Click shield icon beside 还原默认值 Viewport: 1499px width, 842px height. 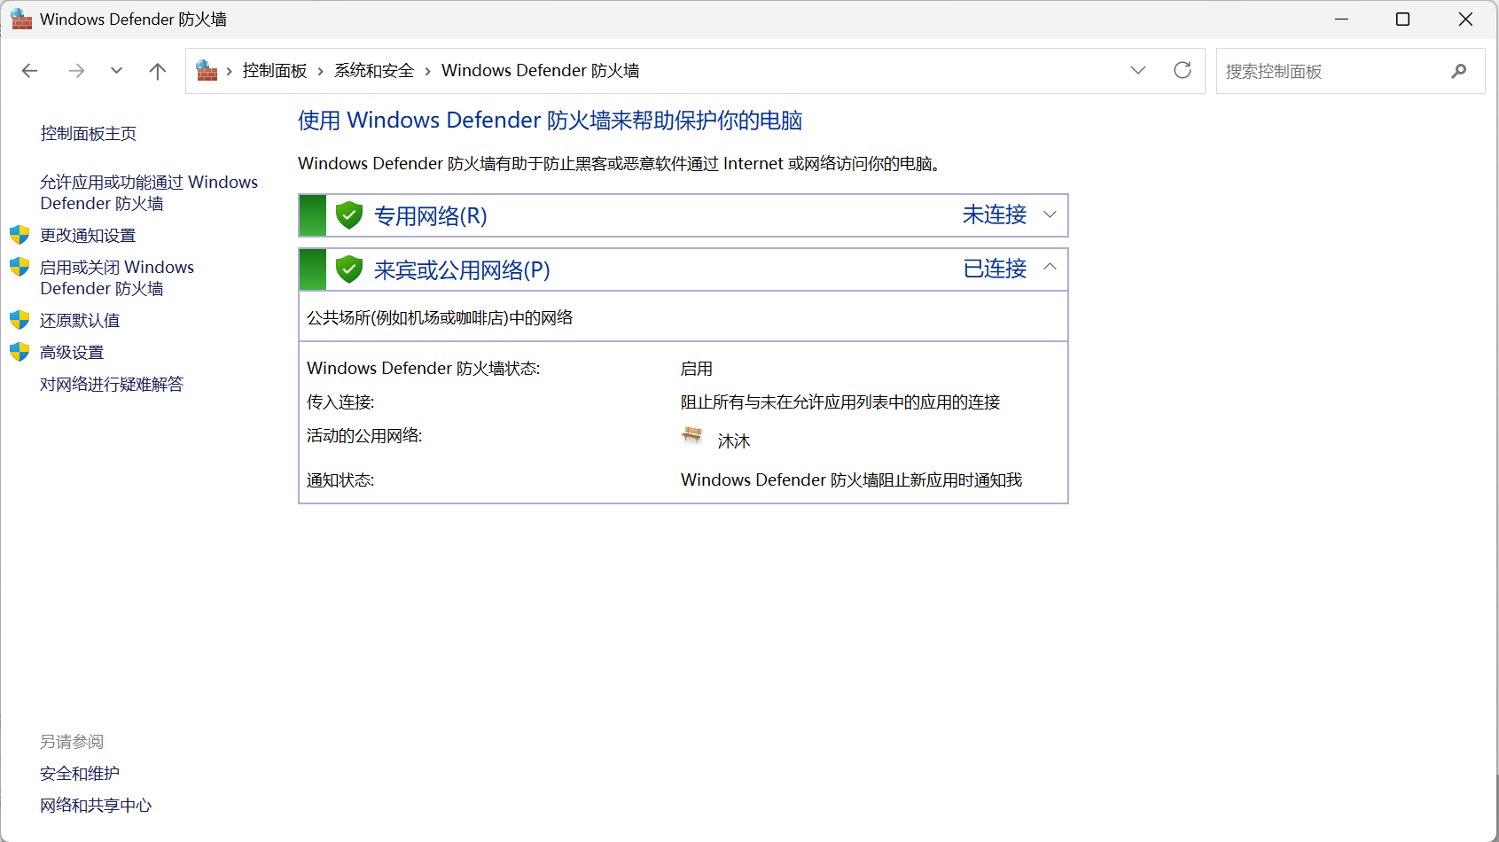(20, 320)
